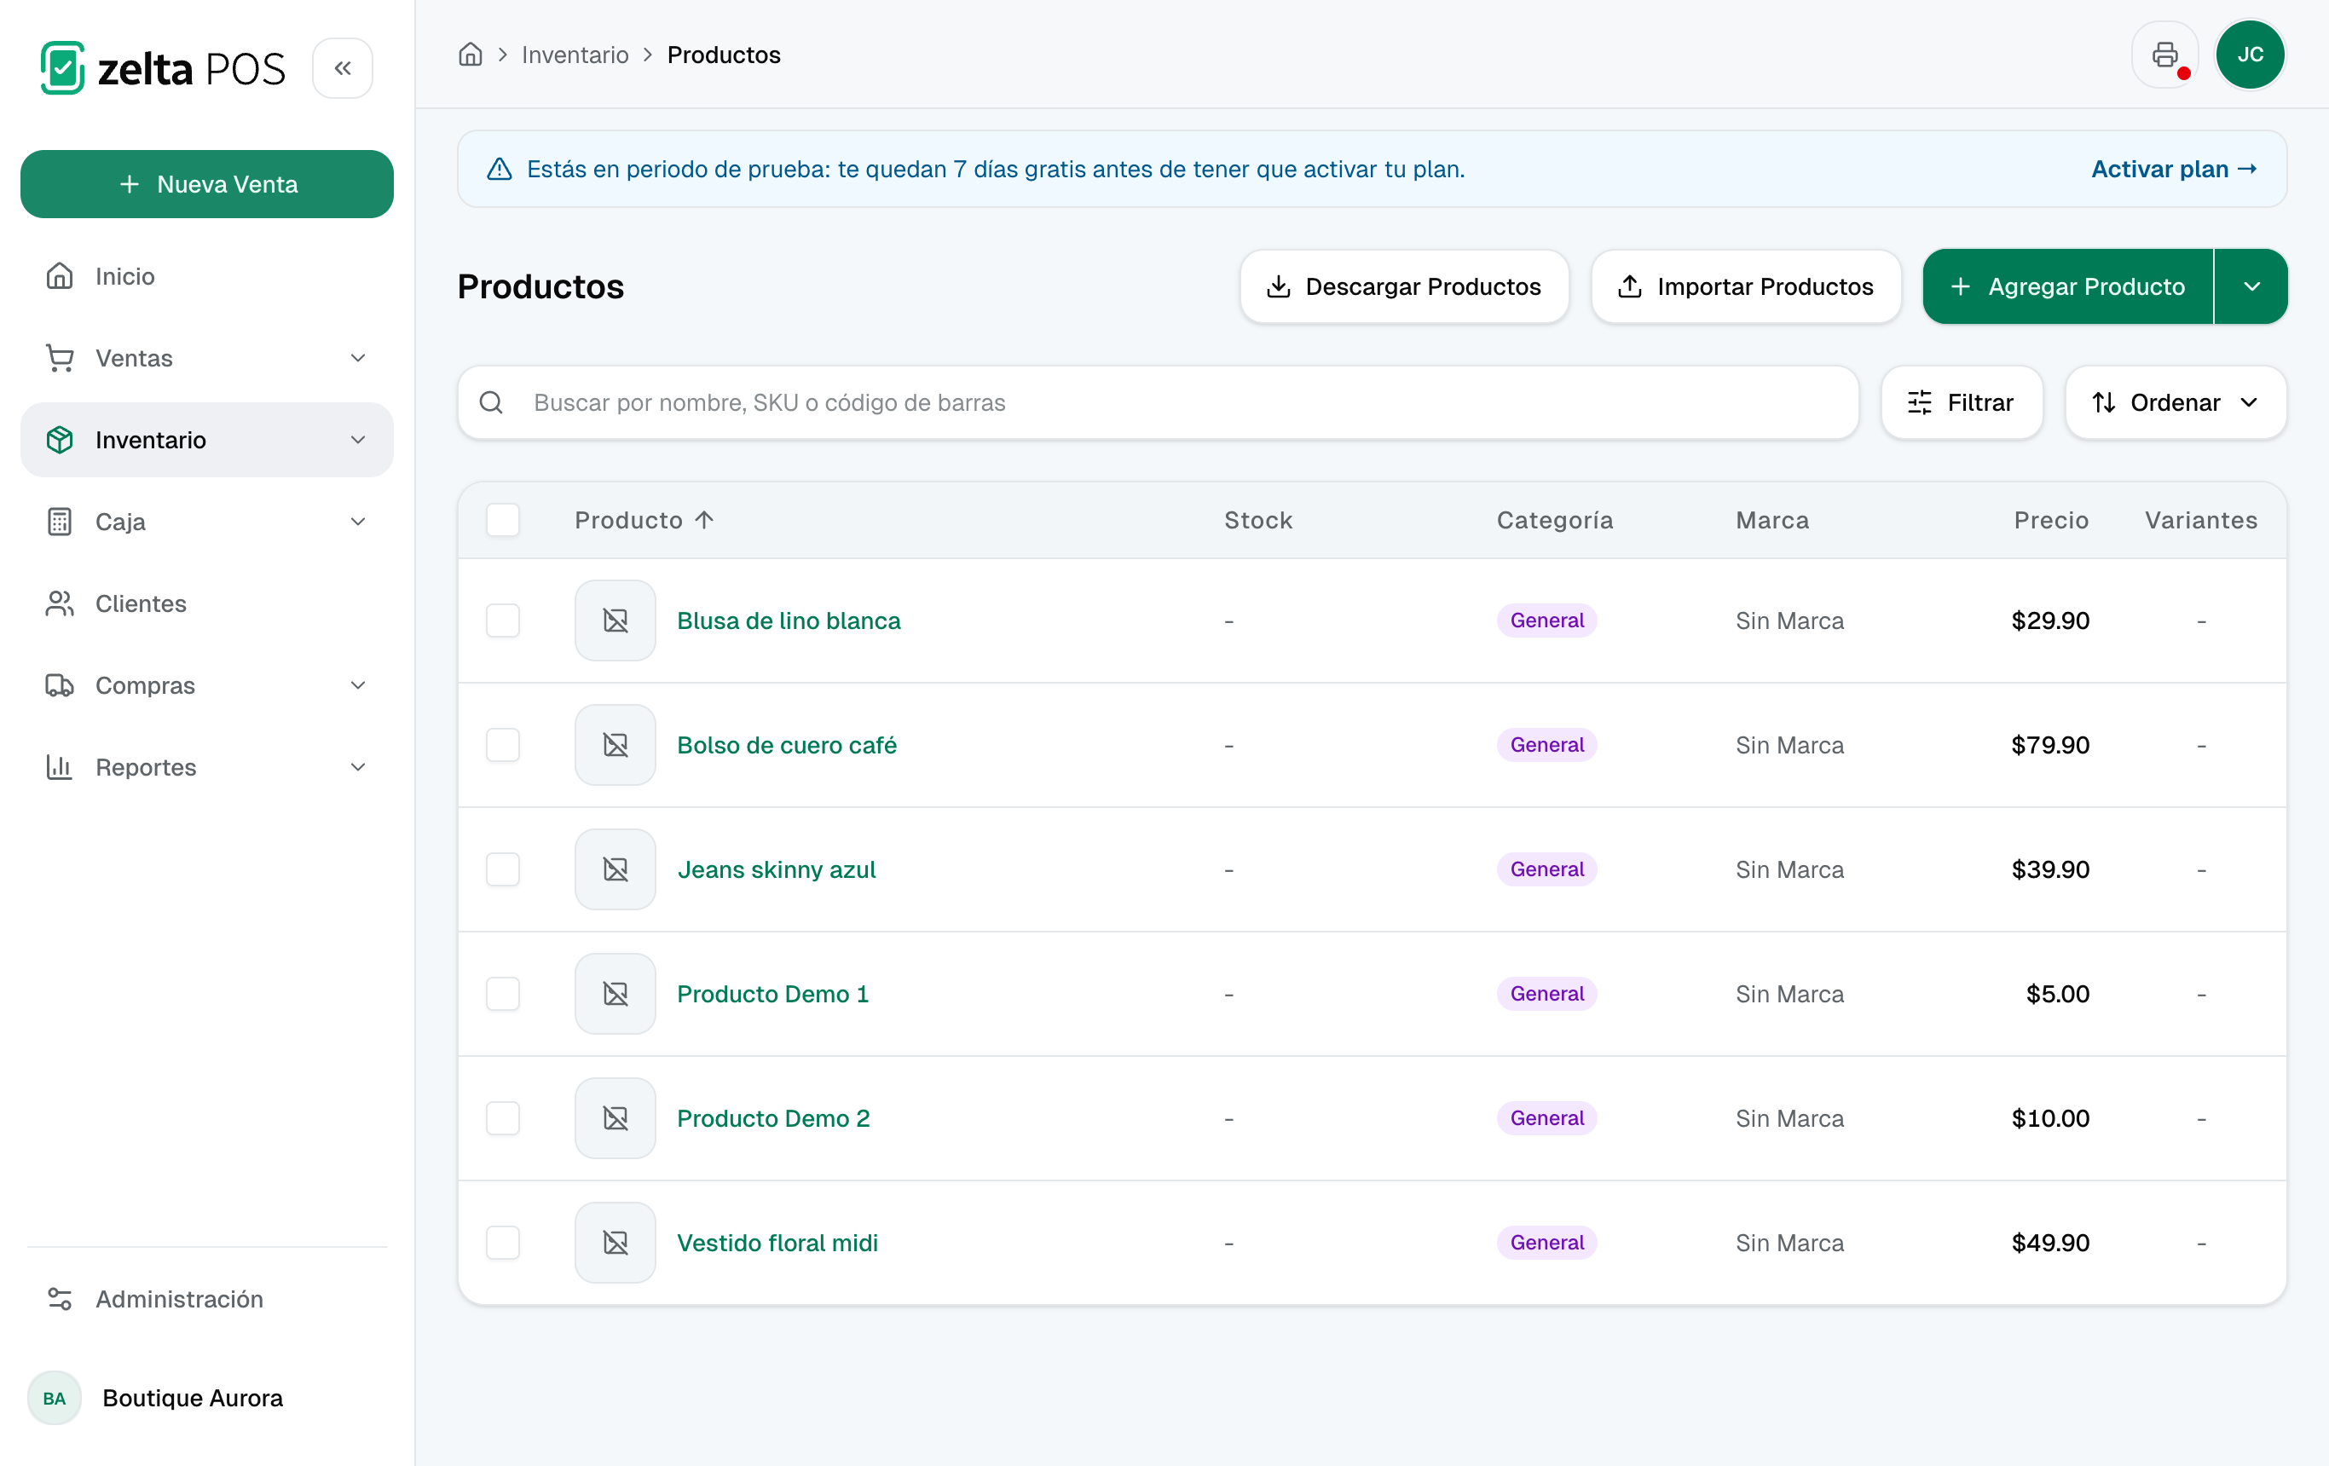The height and width of the screenshot is (1466, 2329).
Task: Open the Compras sidebar item
Action: point(207,685)
